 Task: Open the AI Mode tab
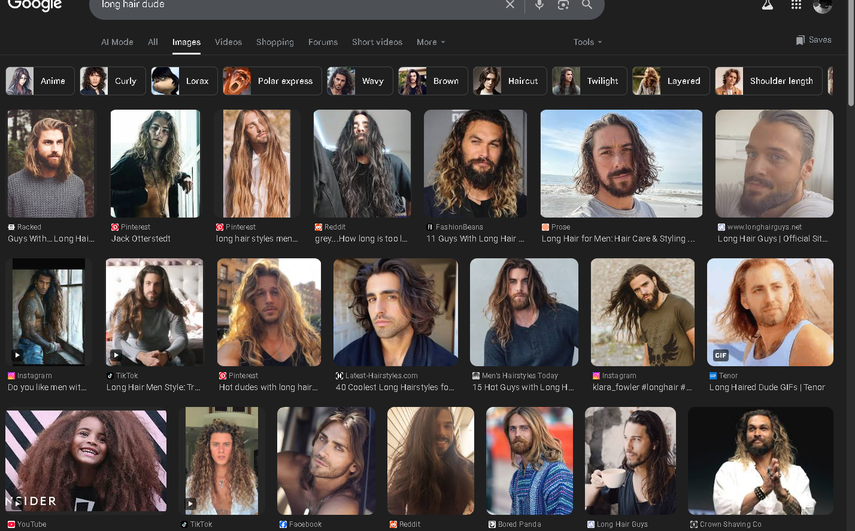point(117,42)
